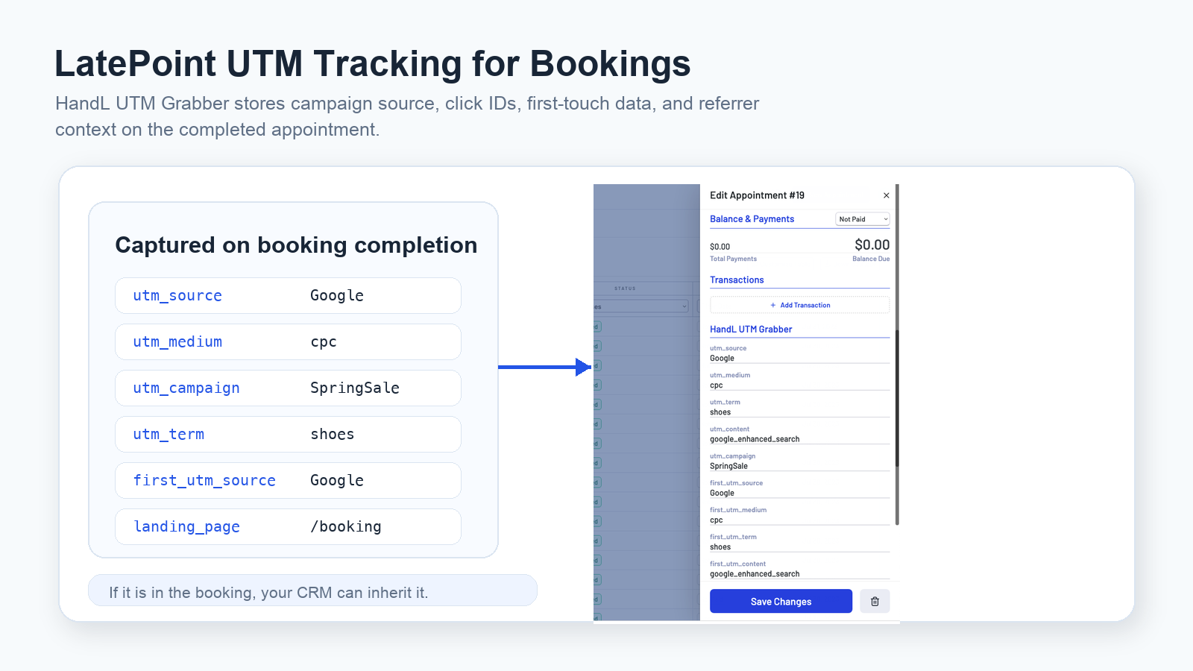The height and width of the screenshot is (671, 1193).
Task: Click the utm_source field containing Google
Action: (x=799, y=359)
